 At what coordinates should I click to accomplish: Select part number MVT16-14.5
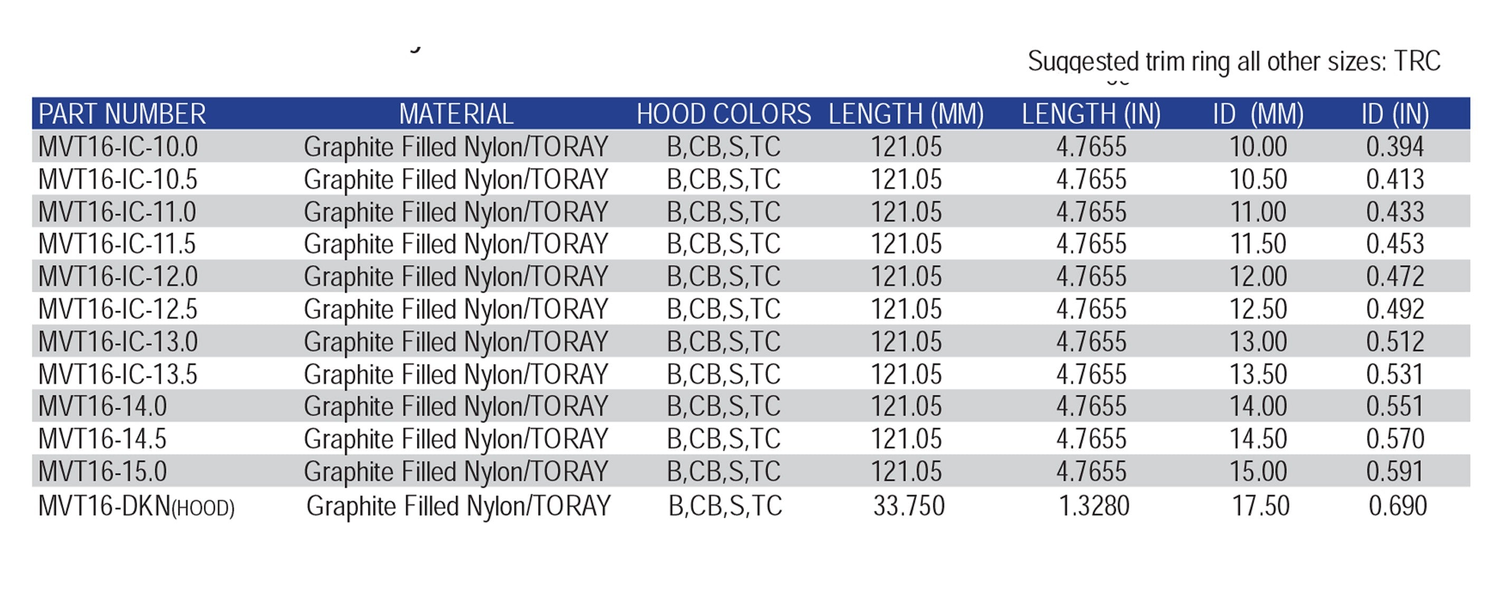click(x=102, y=439)
